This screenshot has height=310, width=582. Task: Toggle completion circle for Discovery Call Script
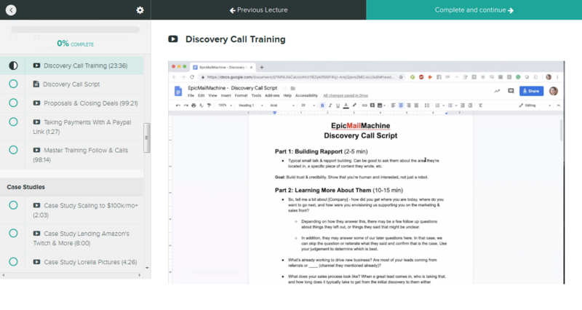(13, 84)
